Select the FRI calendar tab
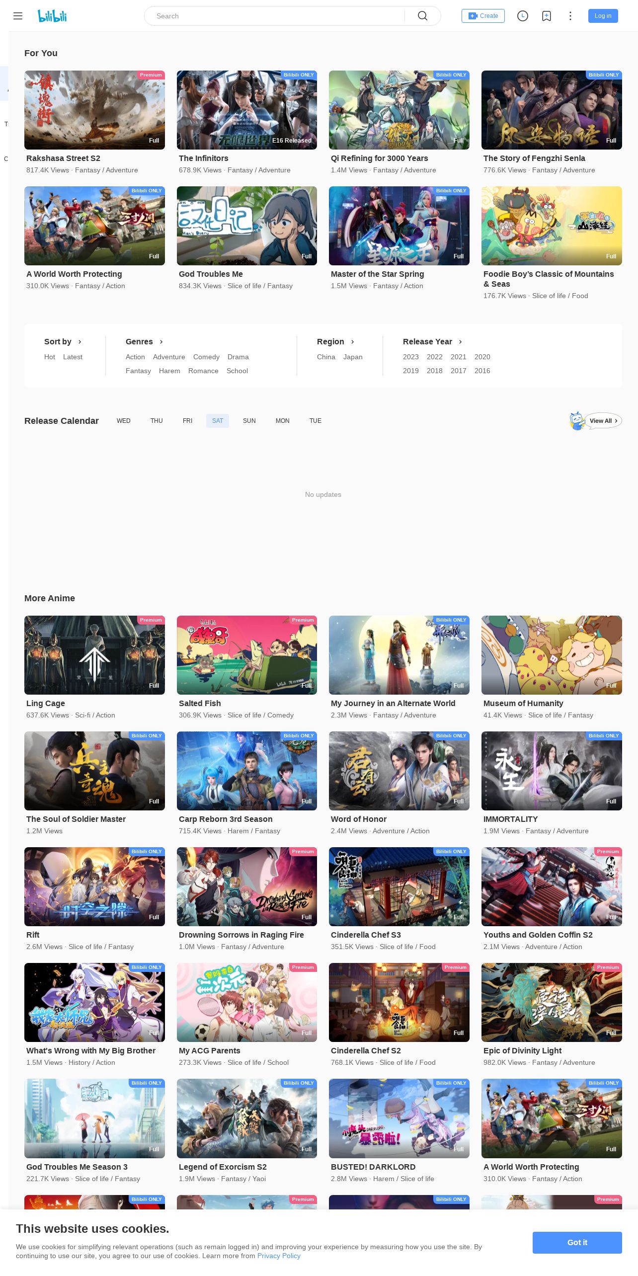 tap(187, 421)
